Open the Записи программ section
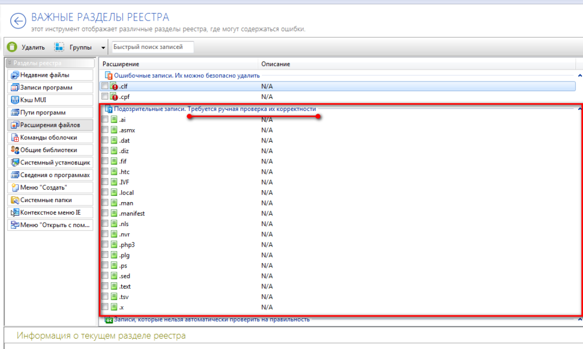Image resolution: width=583 pixels, height=349 pixels. coord(48,88)
